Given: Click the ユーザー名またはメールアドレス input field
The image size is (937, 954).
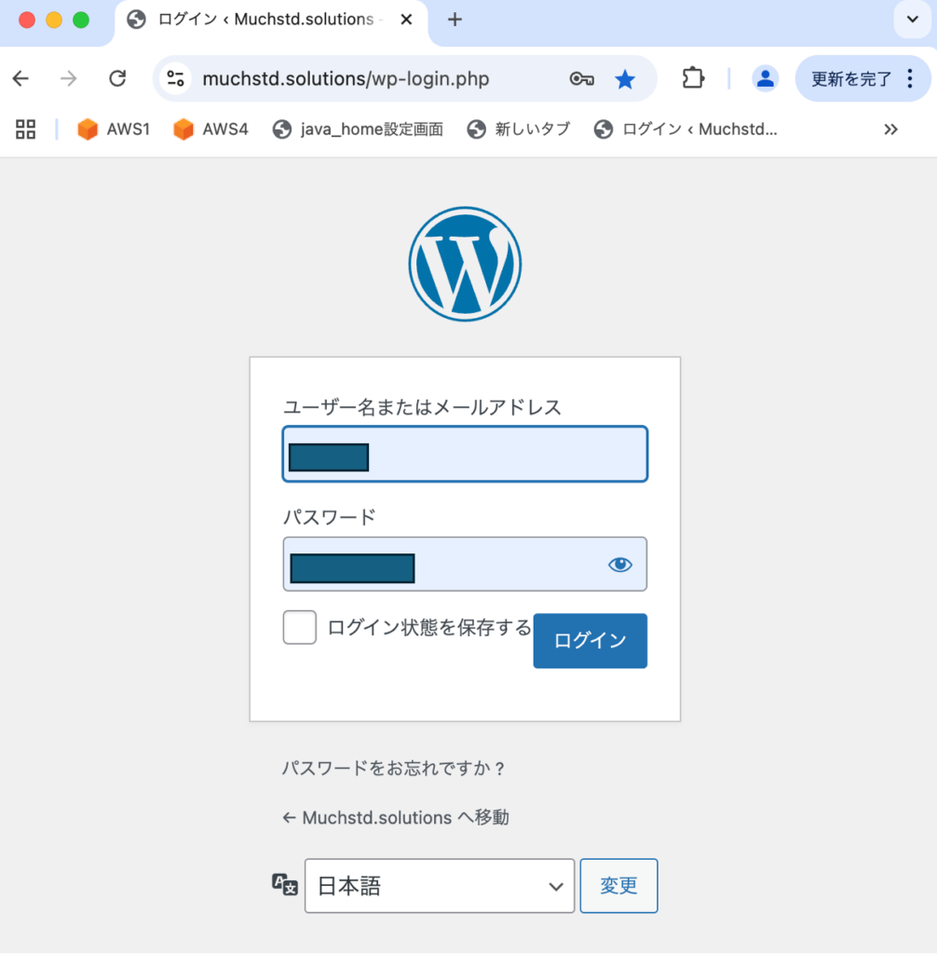Looking at the screenshot, I should click(503, 455).
